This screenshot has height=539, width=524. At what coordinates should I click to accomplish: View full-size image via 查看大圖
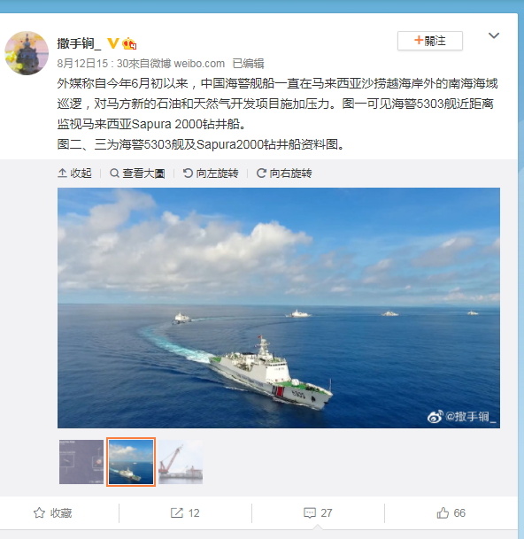pyautogui.click(x=137, y=173)
